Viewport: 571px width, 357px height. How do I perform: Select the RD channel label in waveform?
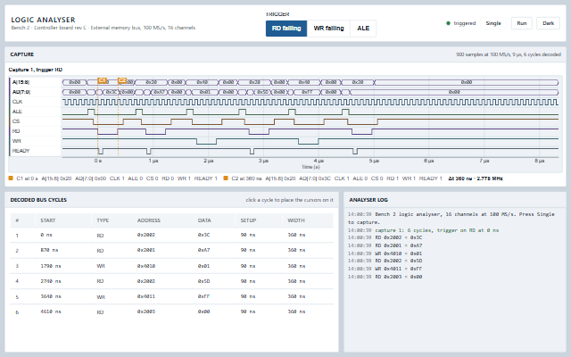[x=16, y=131]
